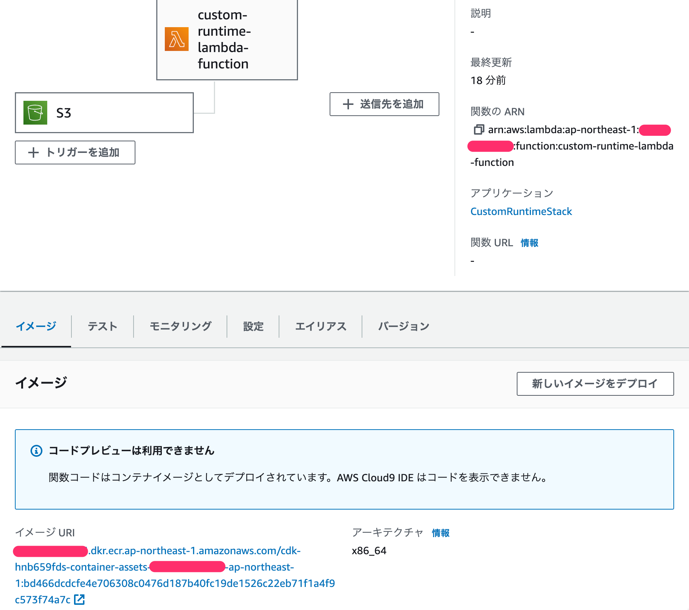The height and width of the screenshot is (610, 689).
Task: Switch to the 設定 tab
Action: [253, 326]
